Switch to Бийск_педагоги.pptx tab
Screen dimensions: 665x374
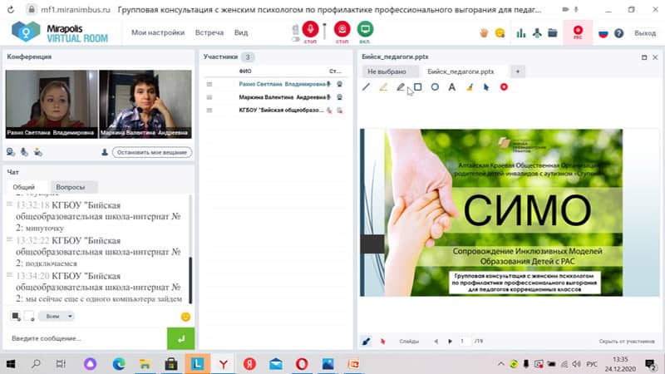pos(461,71)
